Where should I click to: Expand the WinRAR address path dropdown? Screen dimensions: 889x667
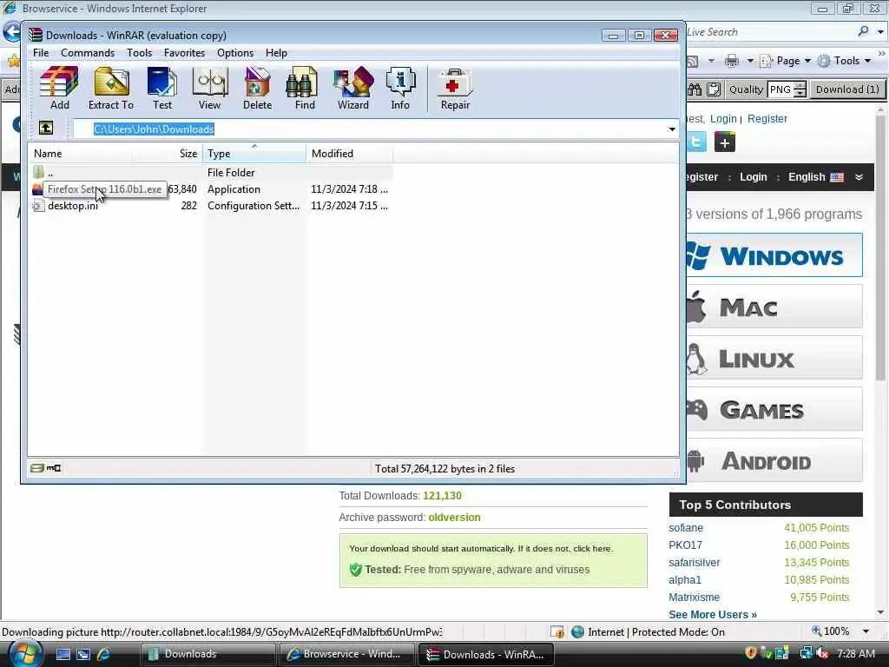tap(672, 129)
